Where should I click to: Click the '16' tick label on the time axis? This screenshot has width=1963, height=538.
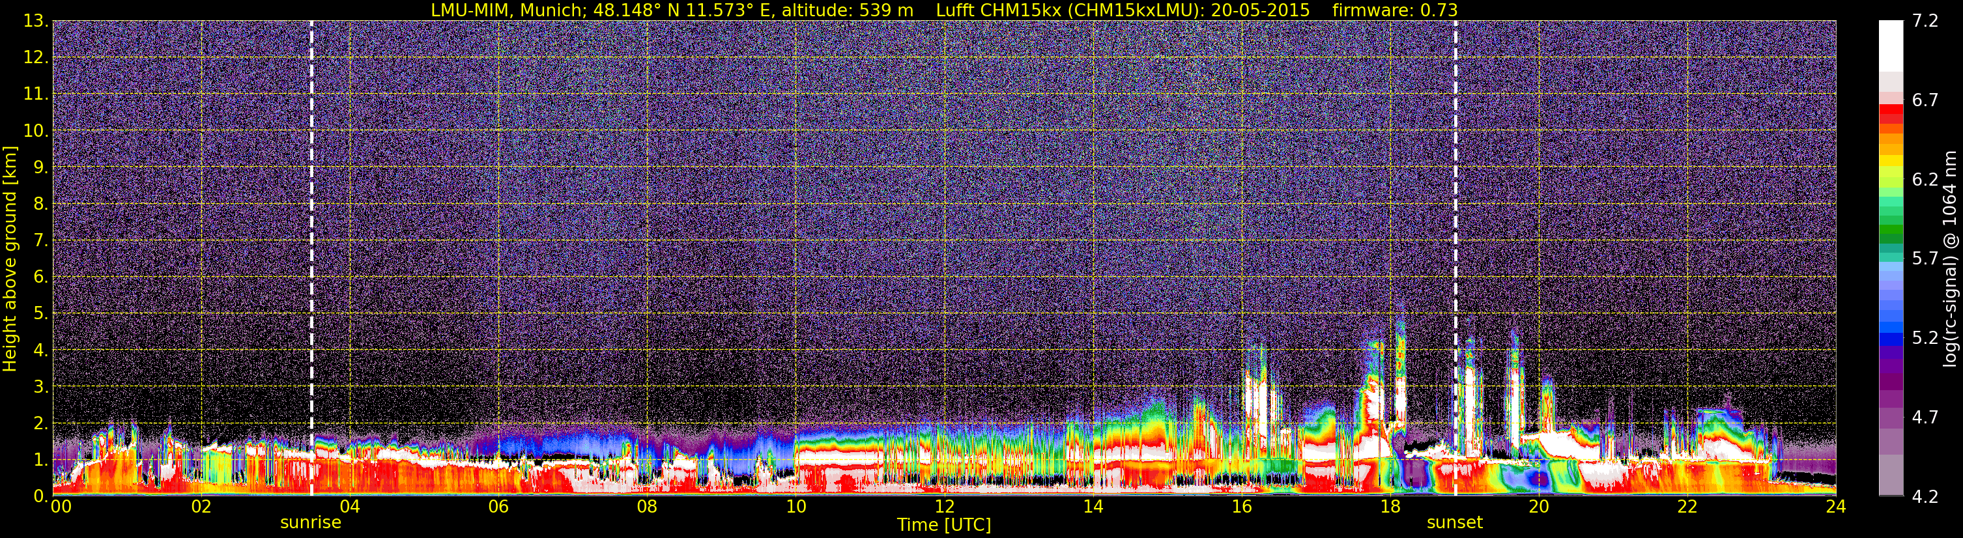1241,507
